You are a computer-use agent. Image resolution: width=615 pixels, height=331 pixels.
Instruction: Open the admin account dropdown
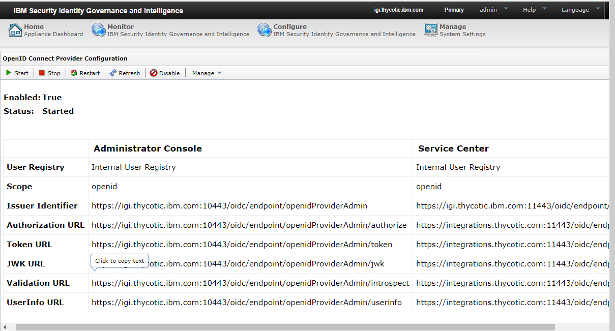click(x=491, y=9)
